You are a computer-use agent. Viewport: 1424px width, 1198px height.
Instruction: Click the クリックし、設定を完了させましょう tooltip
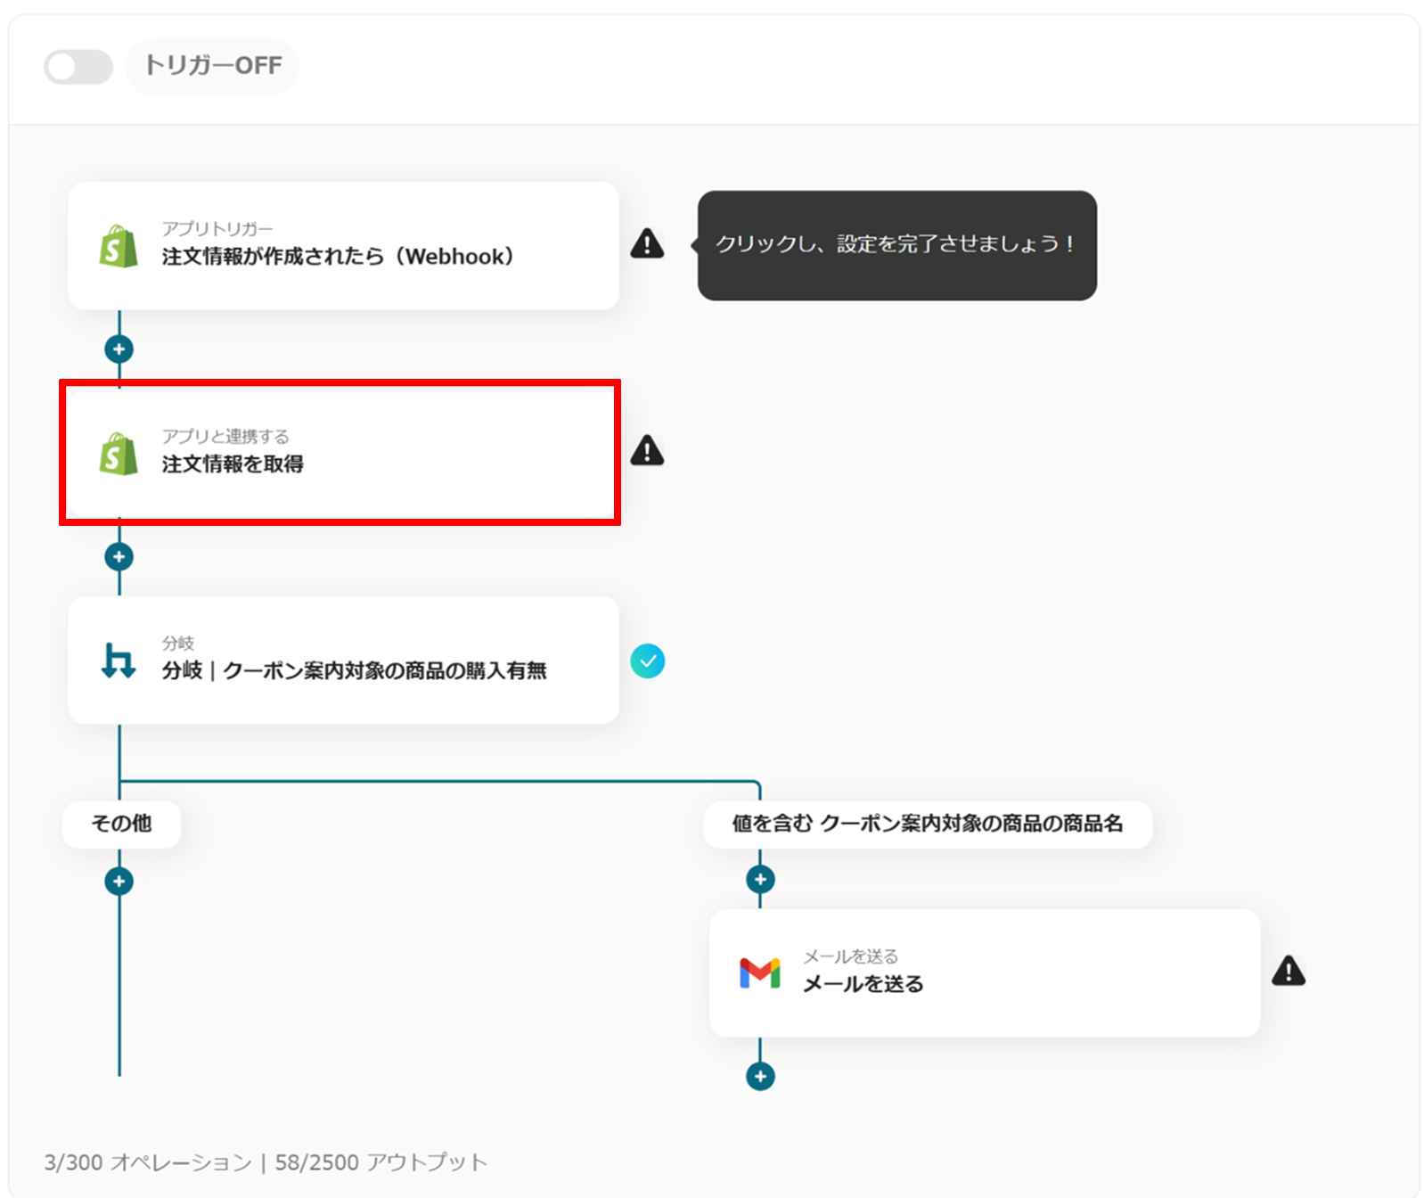click(x=896, y=245)
